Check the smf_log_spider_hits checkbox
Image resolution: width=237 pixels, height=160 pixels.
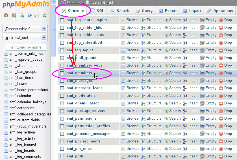(x=62, y=28)
